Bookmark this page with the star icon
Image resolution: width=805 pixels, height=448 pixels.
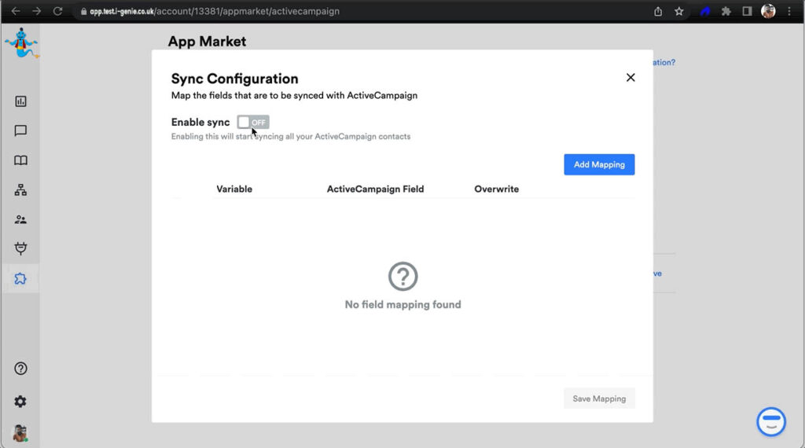point(679,12)
